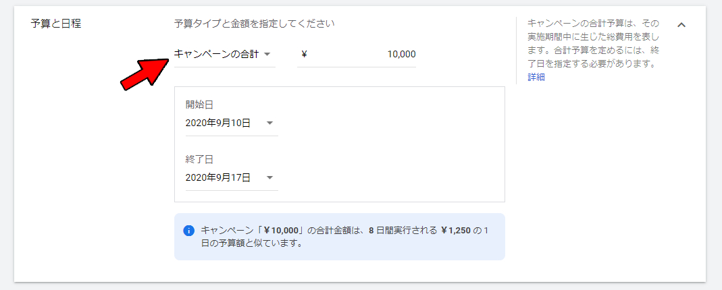Collapse the 予算と日程 section with the chevron
The width and height of the screenshot is (722, 290).
(681, 25)
